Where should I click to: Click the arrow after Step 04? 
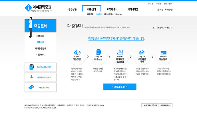click(x=152, y=57)
